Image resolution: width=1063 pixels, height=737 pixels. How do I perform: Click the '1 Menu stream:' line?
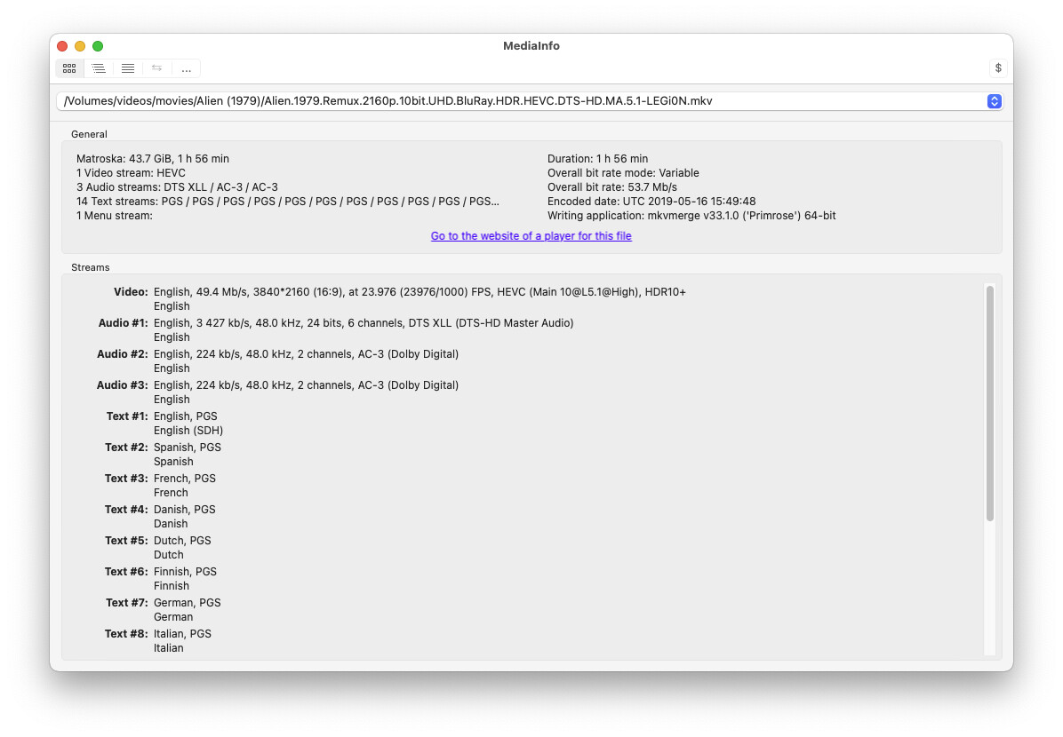[115, 216]
